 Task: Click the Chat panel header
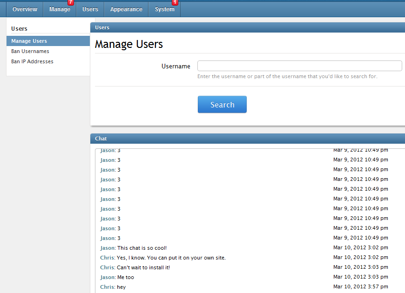pyautogui.click(x=247, y=139)
